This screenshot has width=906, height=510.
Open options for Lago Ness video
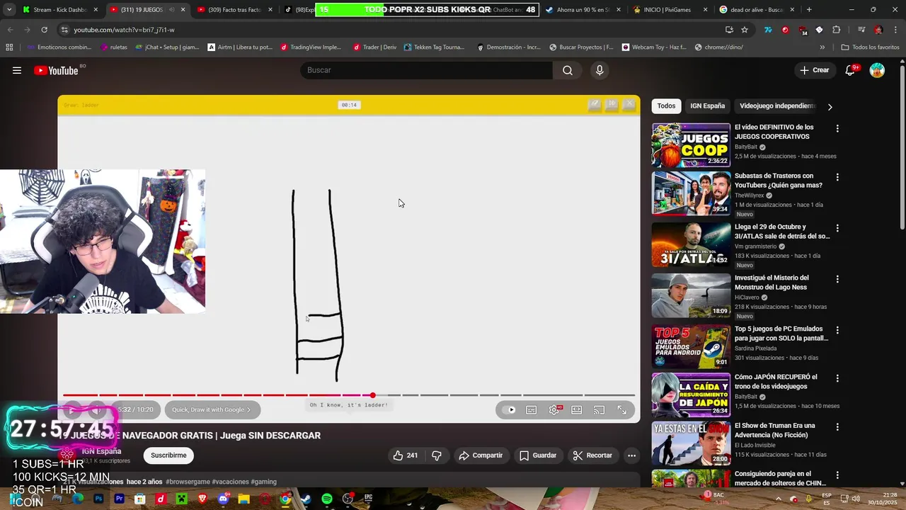837,279
